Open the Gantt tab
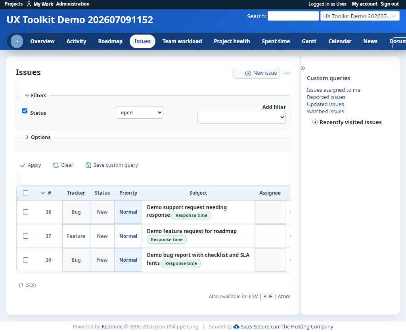This screenshot has width=406, height=332. tap(309, 41)
